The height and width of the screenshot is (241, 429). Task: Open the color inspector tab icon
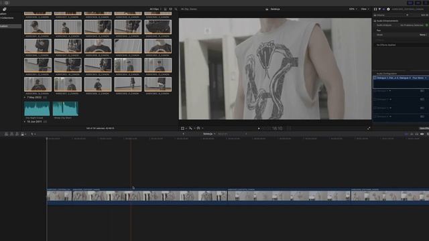pos(379,9)
